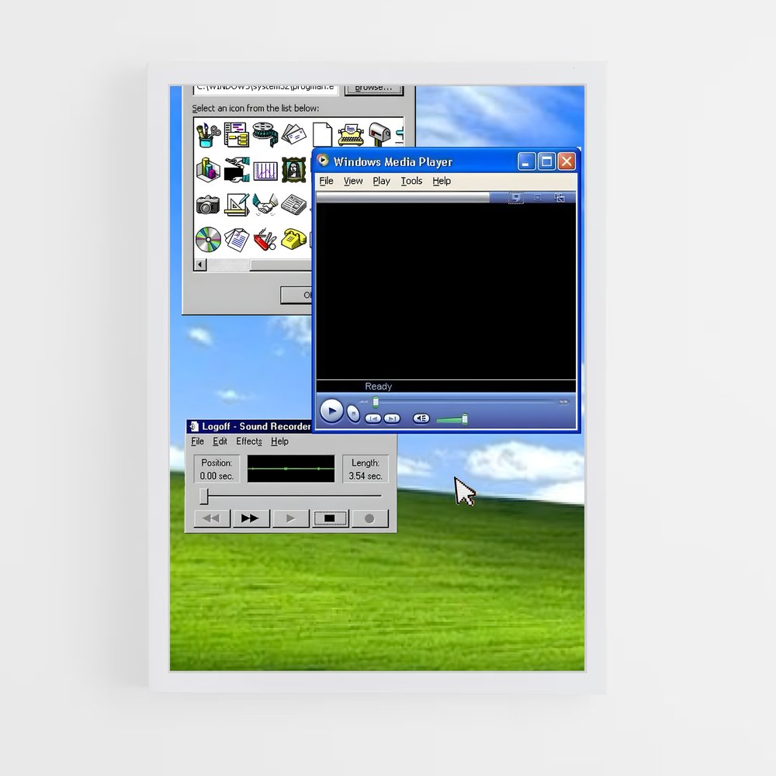Click Stop in Sound Recorder
This screenshot has height=776, width=776.
tap(330, 518)
